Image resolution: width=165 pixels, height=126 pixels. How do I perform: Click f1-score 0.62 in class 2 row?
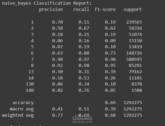[110, 28]
